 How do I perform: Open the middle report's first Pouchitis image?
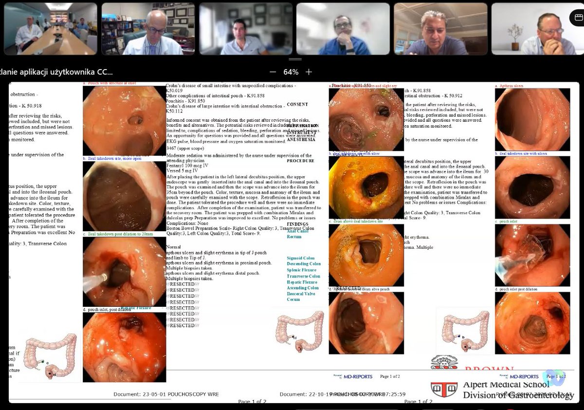(x=366, y=119)
